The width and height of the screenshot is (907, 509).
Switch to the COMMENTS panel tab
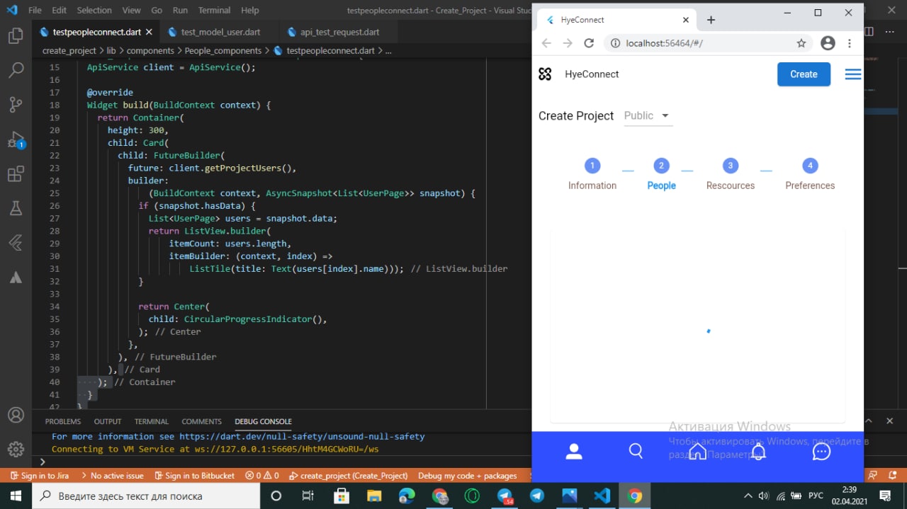(x=201, y=421)
